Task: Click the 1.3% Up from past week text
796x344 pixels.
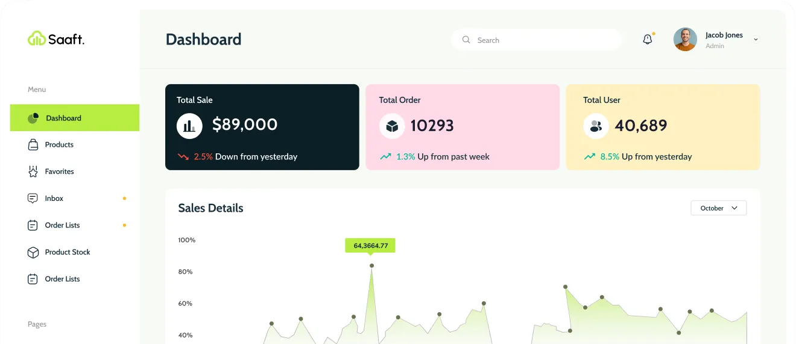Action: click(x=443, y=156)
